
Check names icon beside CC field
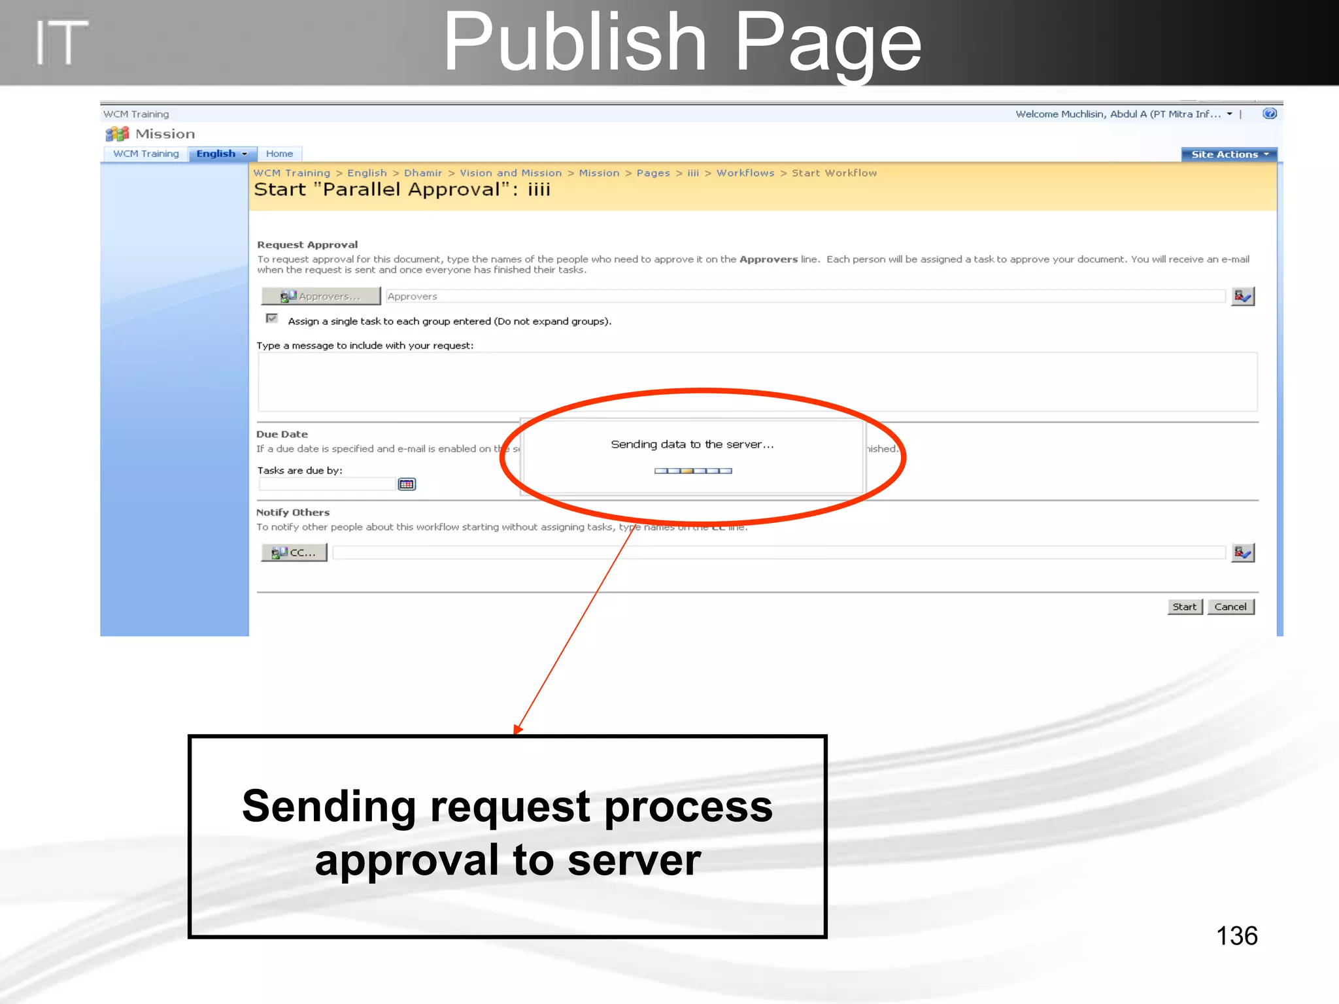click(1242, 553)
